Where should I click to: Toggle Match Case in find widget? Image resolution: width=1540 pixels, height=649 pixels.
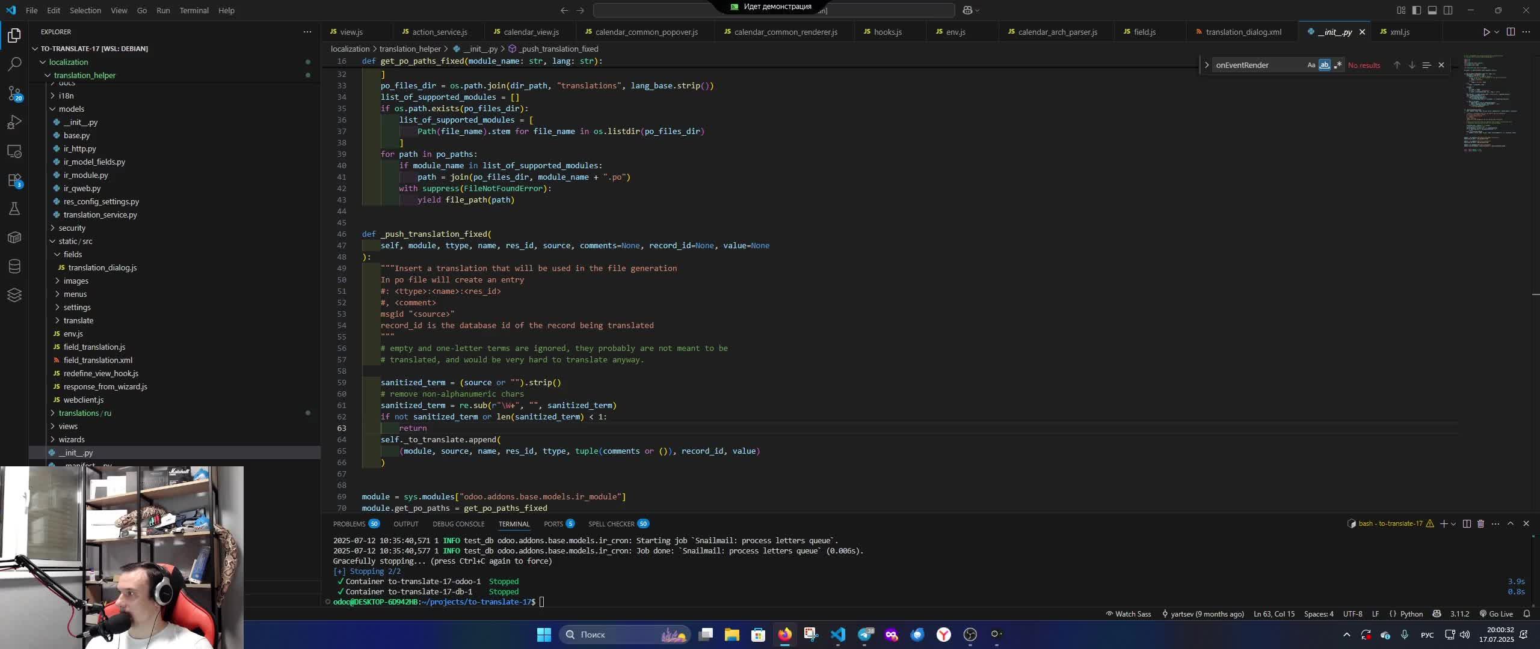click(x=1311, y=65)
